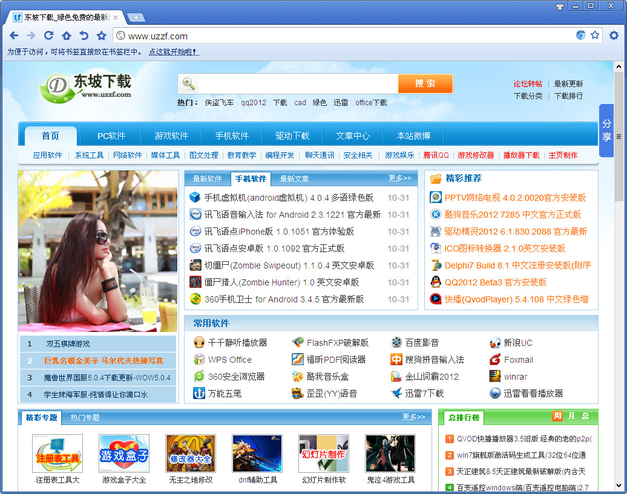The width and height of the screenshot is (627, 494).
Task: Open the 注册表工具 topic thumbnail
Action: (57, 453)
